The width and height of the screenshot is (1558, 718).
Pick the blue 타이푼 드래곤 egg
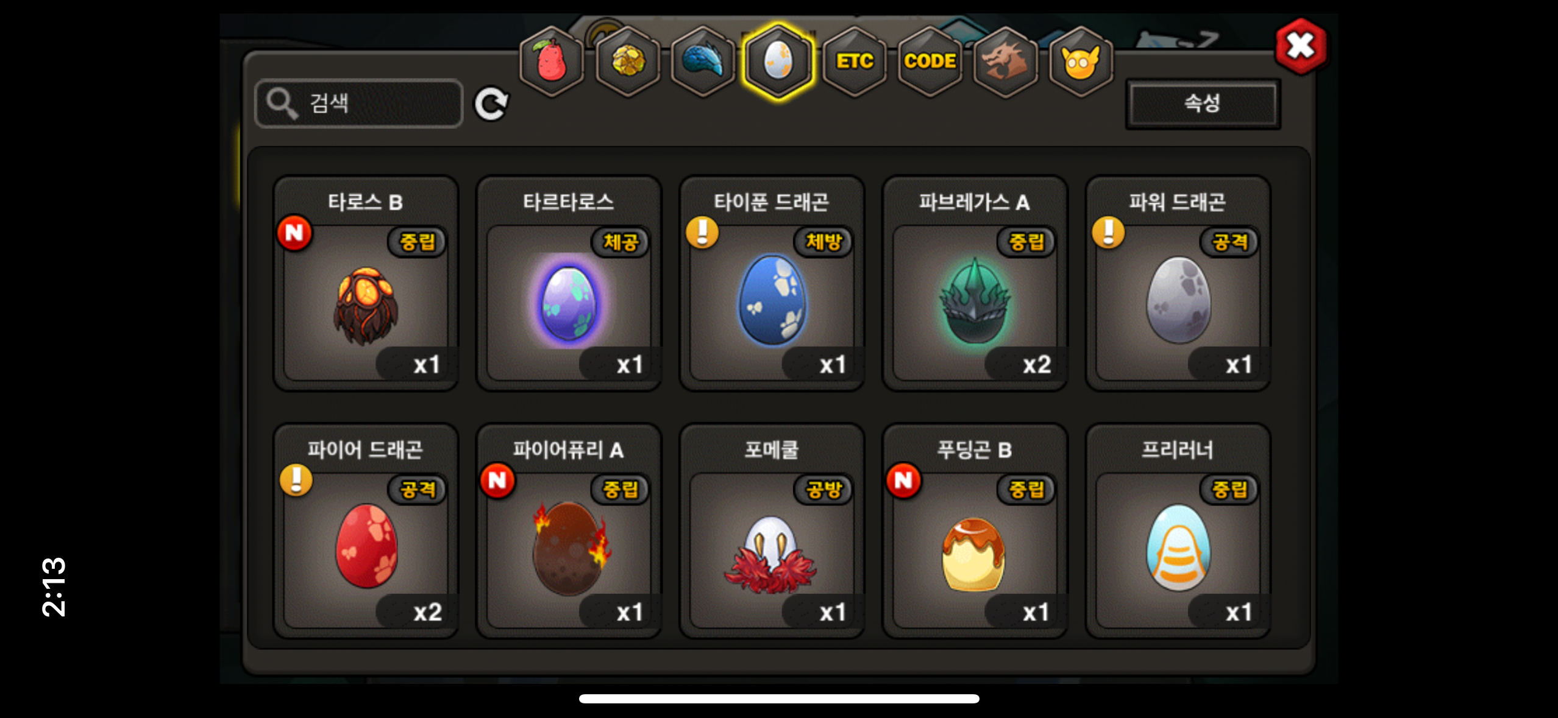pyautogui.click(x=772, y=283)
